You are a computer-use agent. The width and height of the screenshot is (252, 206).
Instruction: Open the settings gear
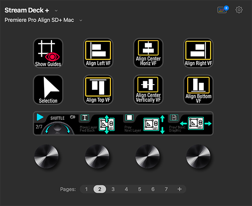click(239, 10)
